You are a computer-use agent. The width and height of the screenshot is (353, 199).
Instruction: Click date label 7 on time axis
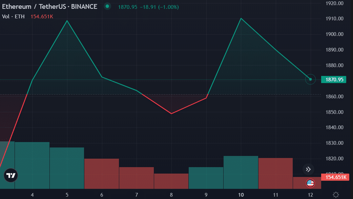(137, 195)
